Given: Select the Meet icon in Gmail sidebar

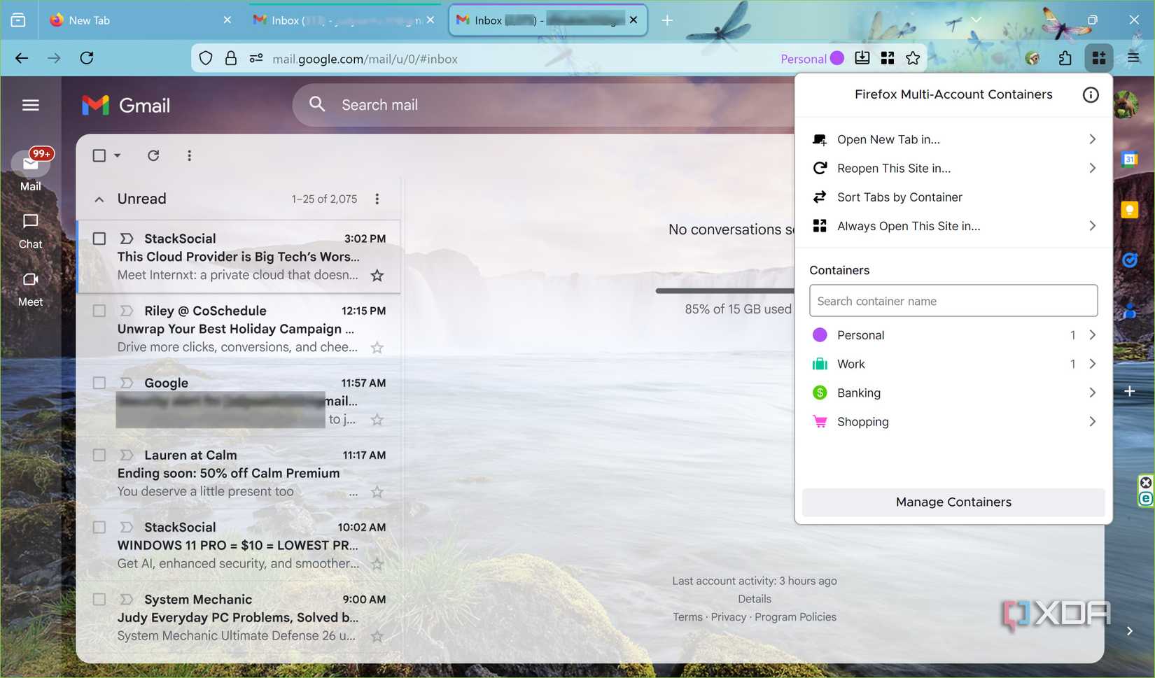Looking at the screenshot, I should [29, 289].
